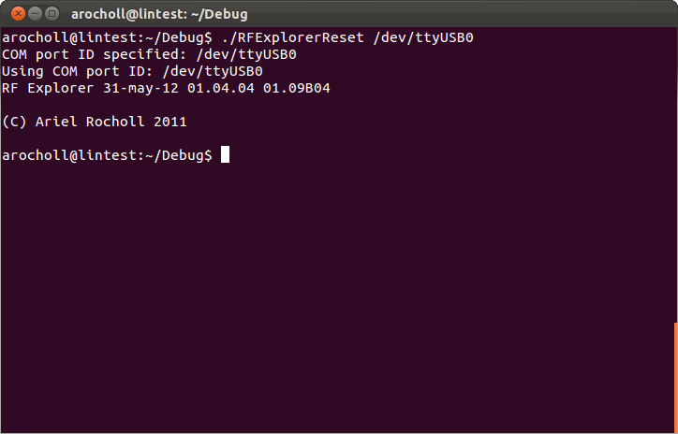Click the year 2011 in the copyright line
This screenshot has width=678, height=434.
[x=170, y=122]
